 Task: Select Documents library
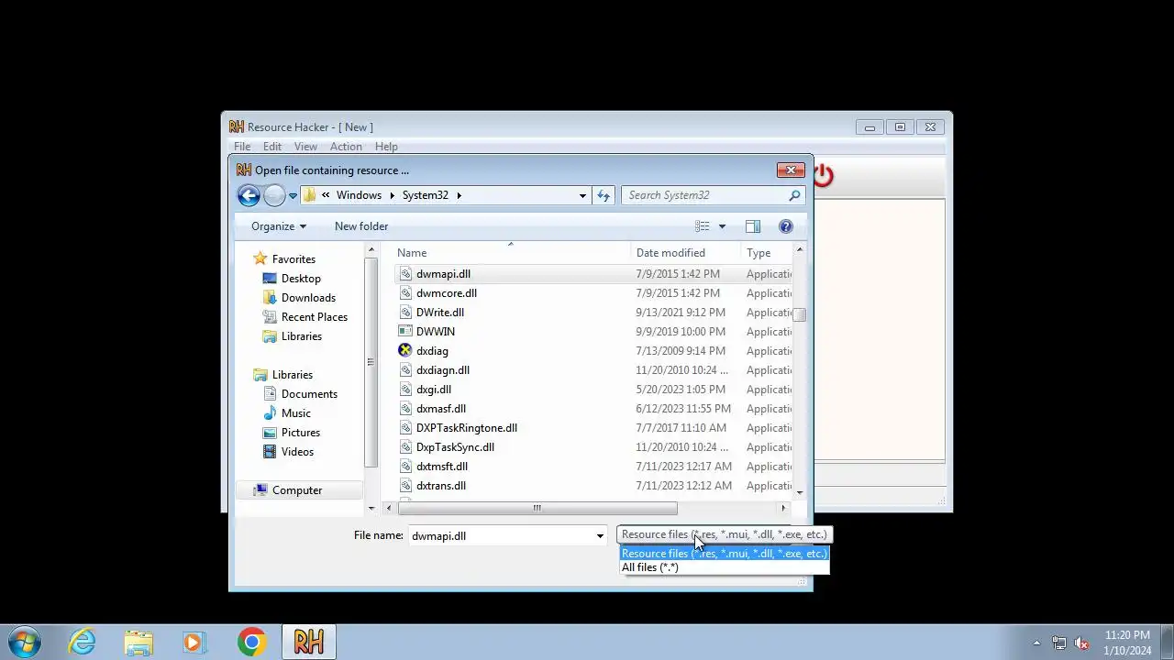(x=309, y=394)
